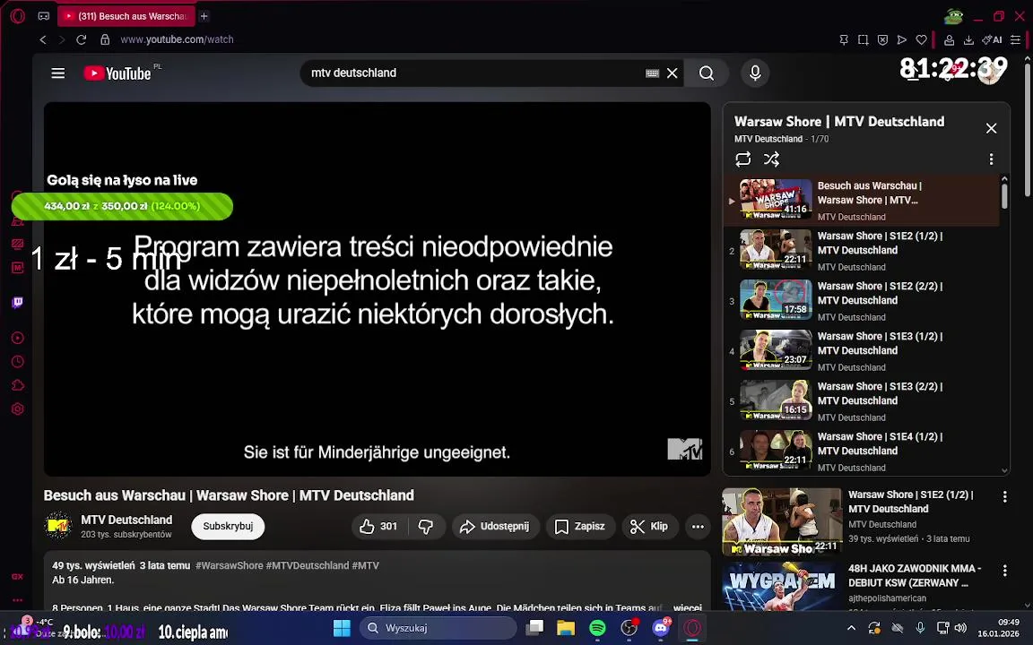Image resolution: width=1033 pixels, height=645 pixels.
Task: Open the on-screen keyboard in search box
Action: click(652, 73)
